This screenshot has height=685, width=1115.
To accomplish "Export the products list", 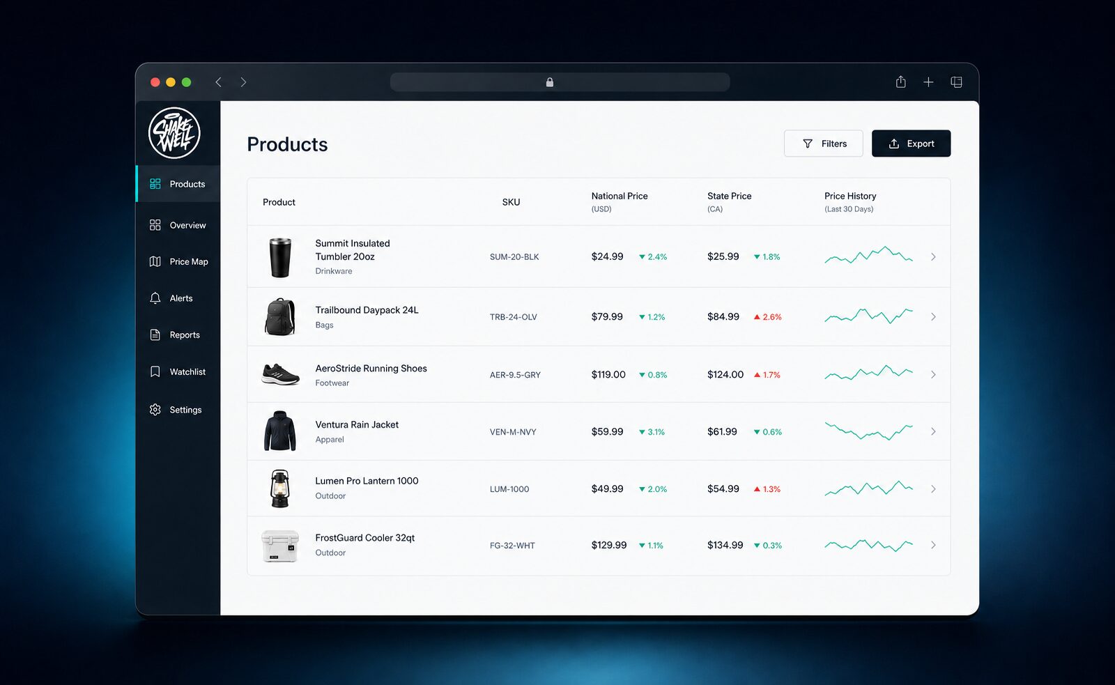I will (x=912, y=144).
